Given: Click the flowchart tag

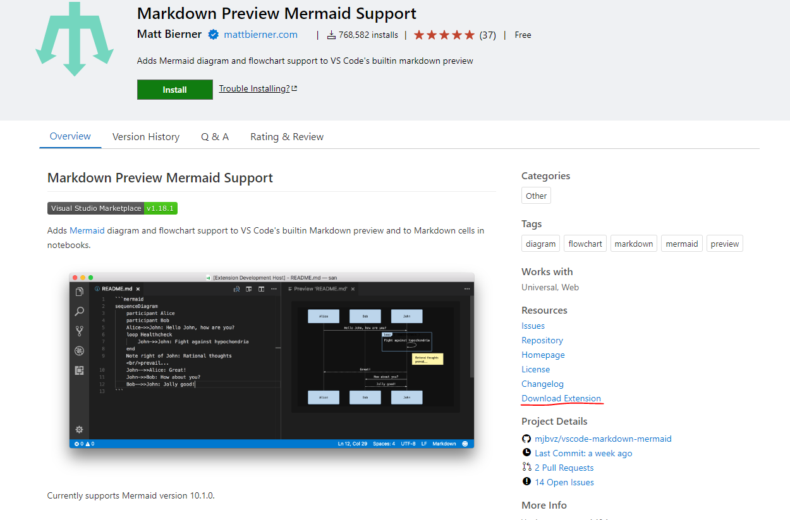Looking at the screenshot, I should pyautogui.click(x=585, y=244).
